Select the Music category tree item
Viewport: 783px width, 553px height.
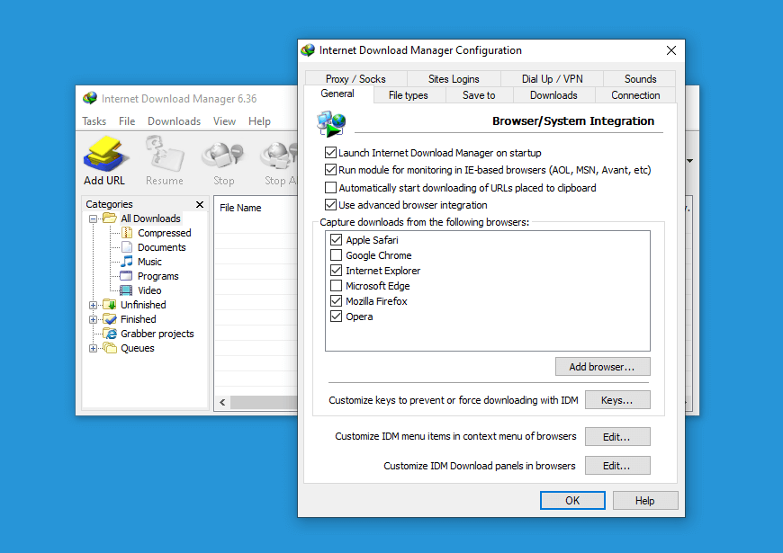[x=149, y=262]
